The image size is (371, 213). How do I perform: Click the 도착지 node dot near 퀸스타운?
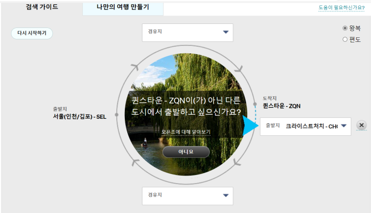(255, 104)
